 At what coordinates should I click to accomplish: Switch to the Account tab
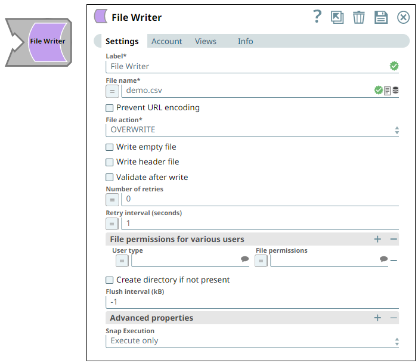pyautogui.click(x=166, y=41)
